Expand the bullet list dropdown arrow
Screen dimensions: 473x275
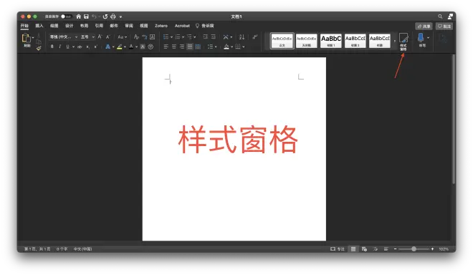(x=172, y=37)
